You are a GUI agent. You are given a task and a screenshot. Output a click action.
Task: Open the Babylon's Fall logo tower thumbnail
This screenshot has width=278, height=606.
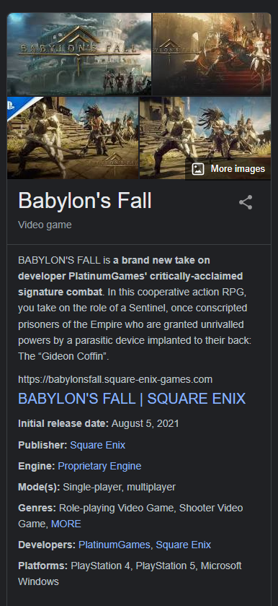(x=79, y=54)
